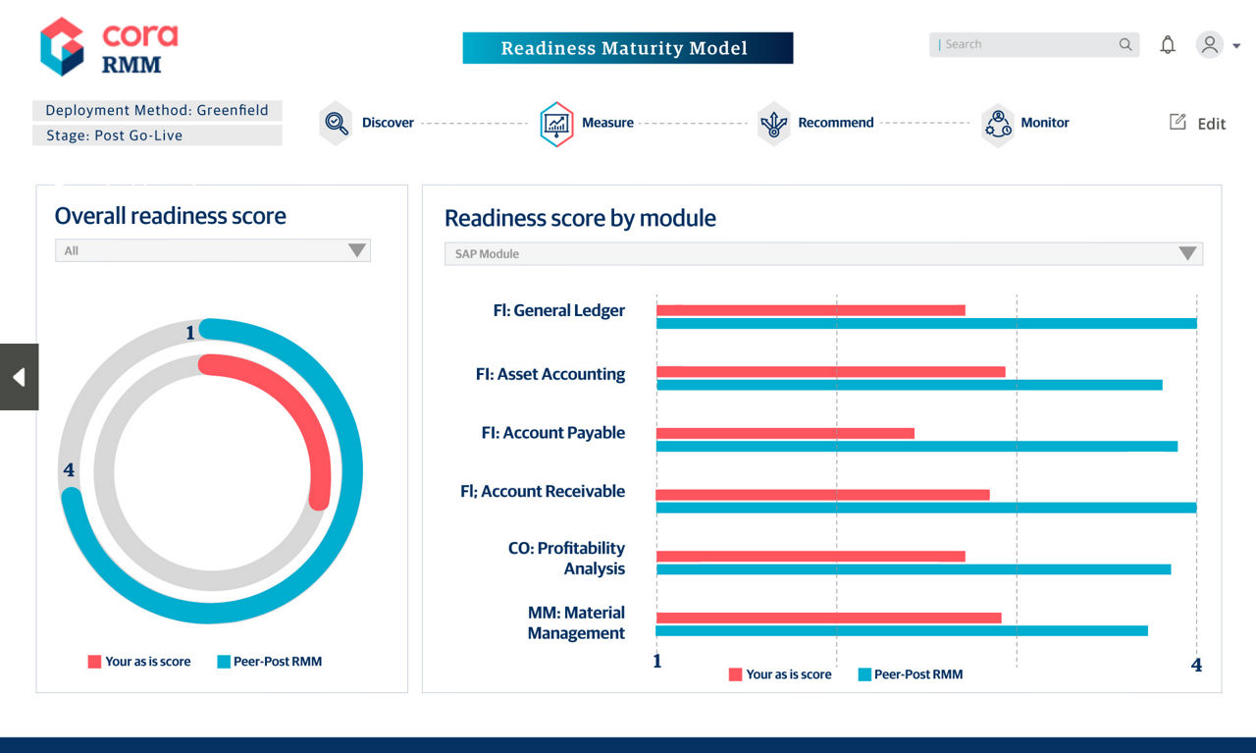The width and height of the screenshot is (1256, 753).
Task: Select the Measure chart icon
Action: 556,124
